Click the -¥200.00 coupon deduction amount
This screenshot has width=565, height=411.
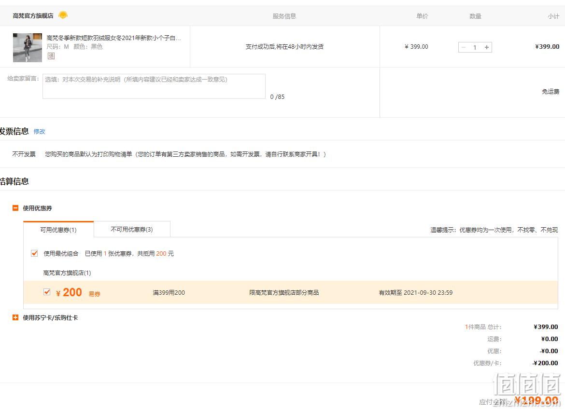tap(545, 363)
